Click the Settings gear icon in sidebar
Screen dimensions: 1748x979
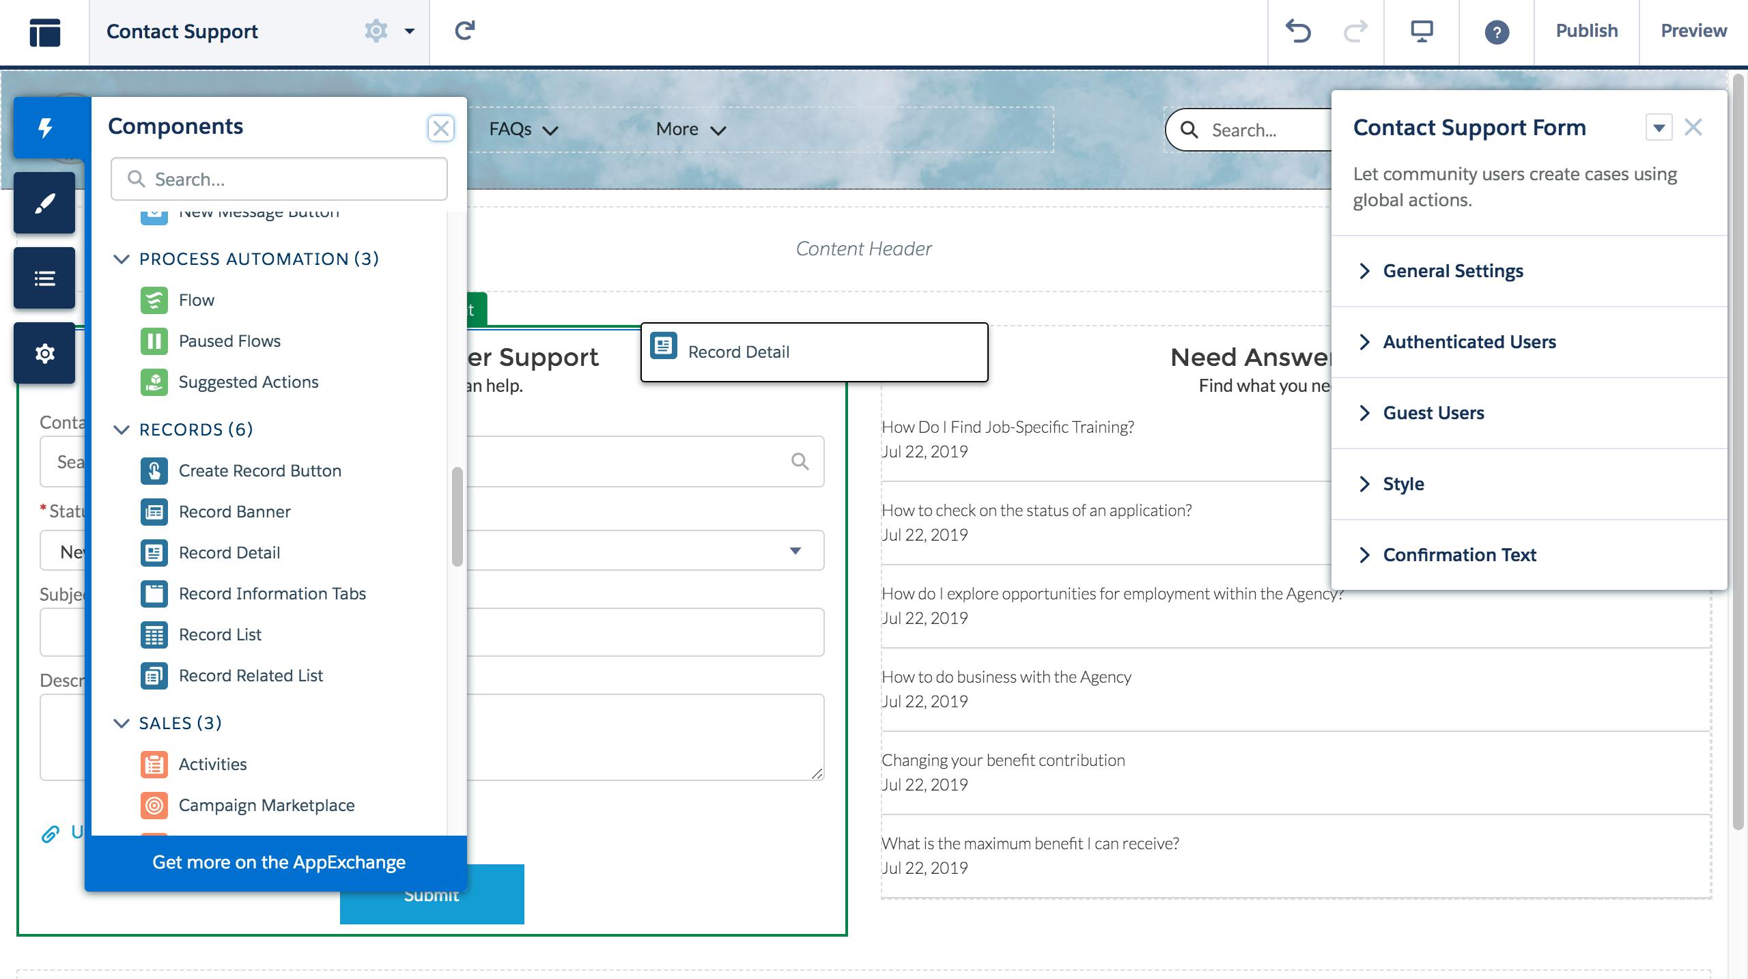[44, 354]
